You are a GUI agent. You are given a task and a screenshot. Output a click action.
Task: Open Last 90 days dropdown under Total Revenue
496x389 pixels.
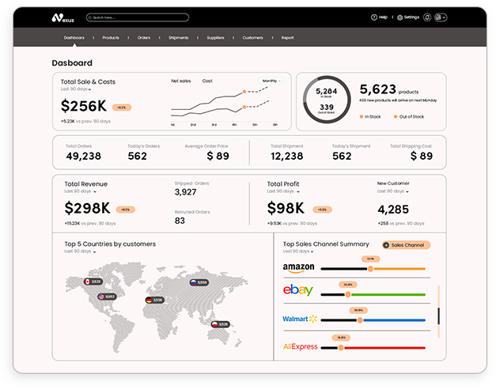[x=80, y=191]
